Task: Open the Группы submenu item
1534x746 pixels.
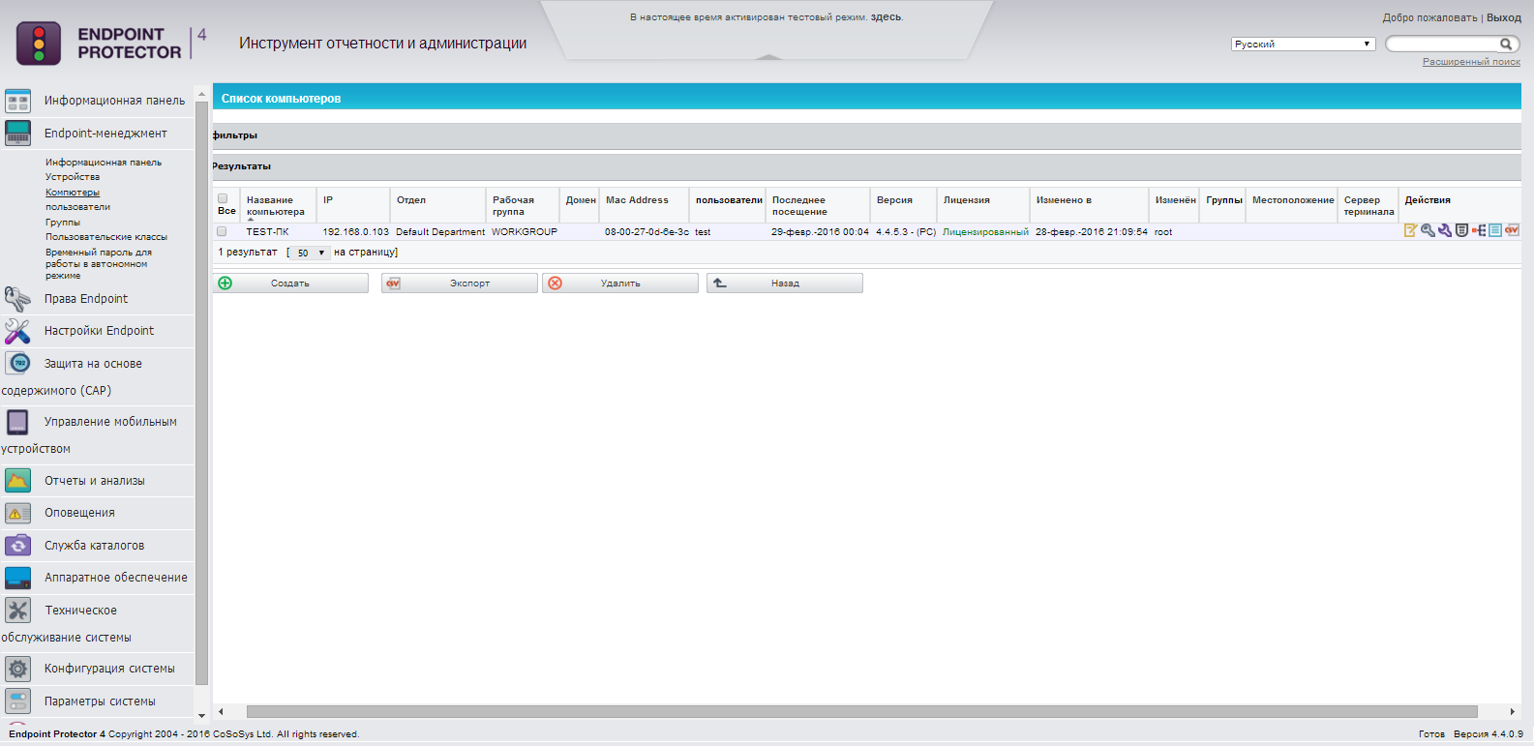Action: point(63,223)
